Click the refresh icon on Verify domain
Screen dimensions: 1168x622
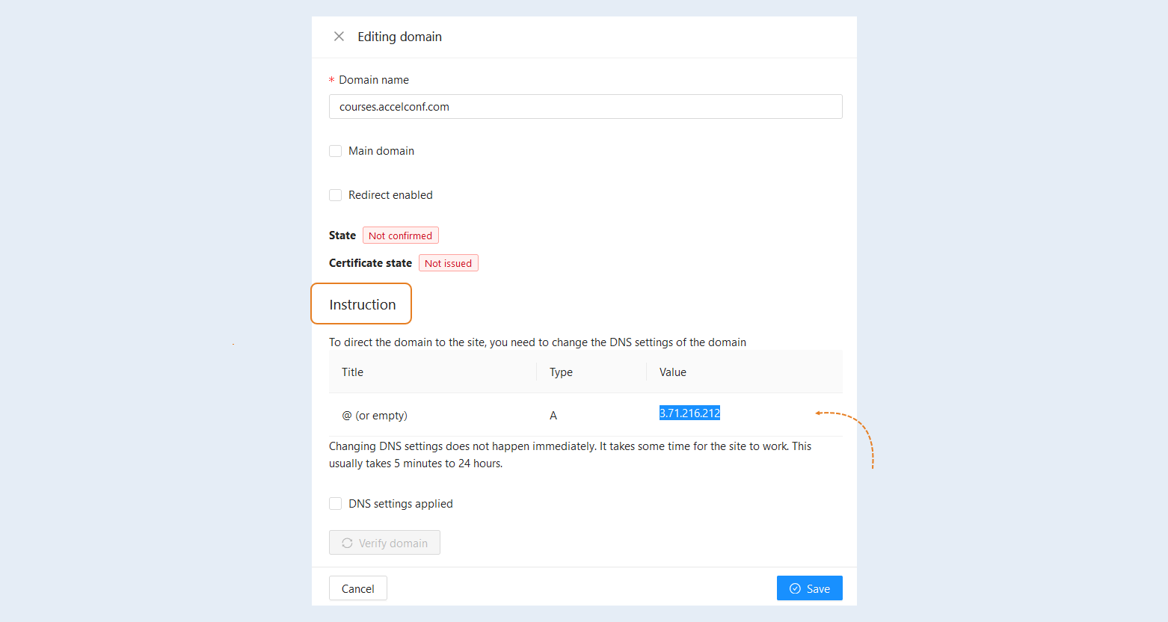(347, 543)
